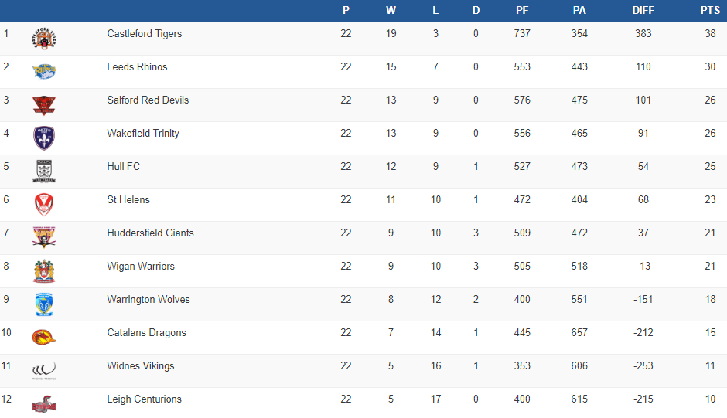Open the Wigan Warriors team name
This screenshot has height=418, width=727.
point(141,267)
